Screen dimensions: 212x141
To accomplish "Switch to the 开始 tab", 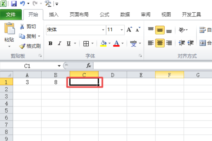I will tap(33, 14).
